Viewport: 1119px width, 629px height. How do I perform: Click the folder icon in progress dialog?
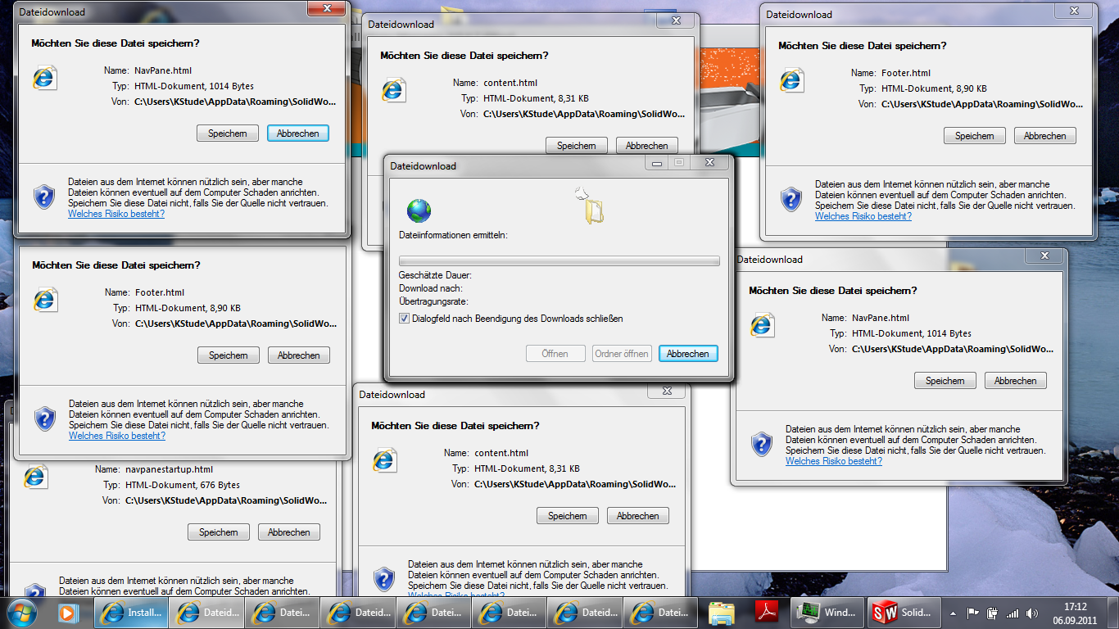click(596, 210)
